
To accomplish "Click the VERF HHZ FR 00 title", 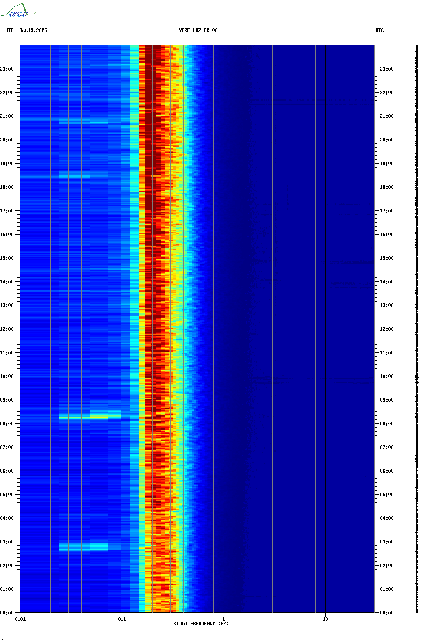I will click(198, 30).
